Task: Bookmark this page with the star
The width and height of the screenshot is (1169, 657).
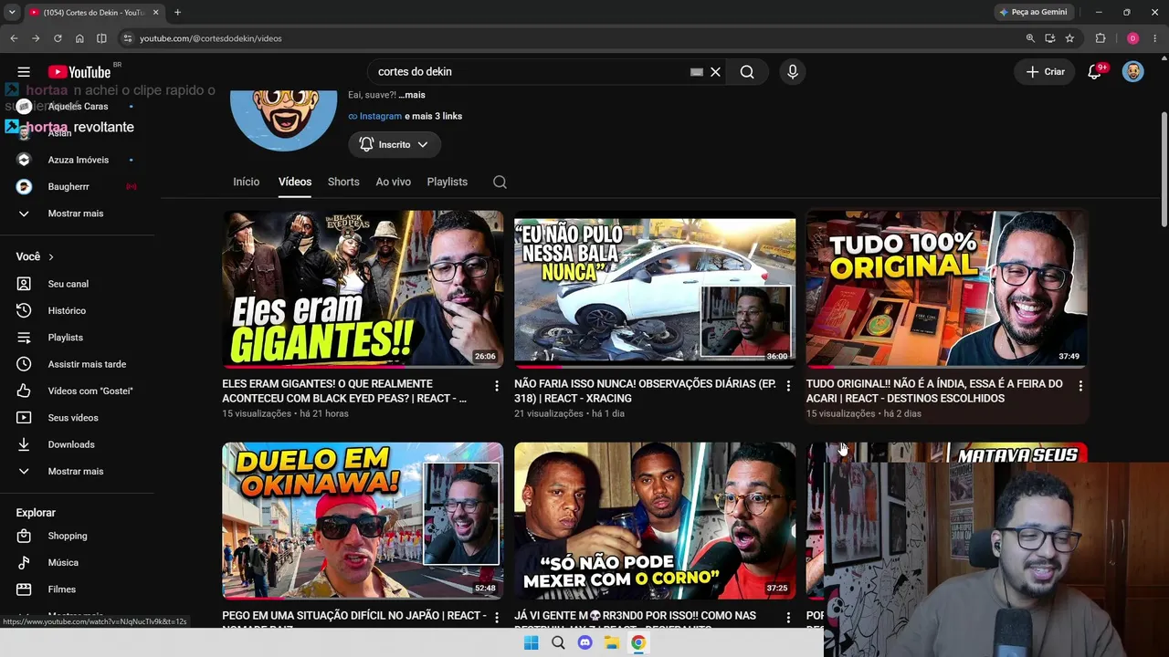Action: pos(1069,38)
